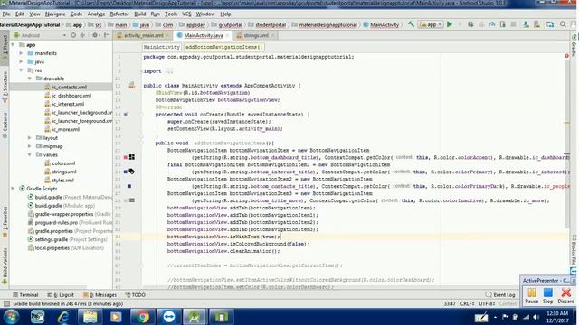Collapse the Gradle Scripts node
The image size is (579, 325).
(14, 189)
